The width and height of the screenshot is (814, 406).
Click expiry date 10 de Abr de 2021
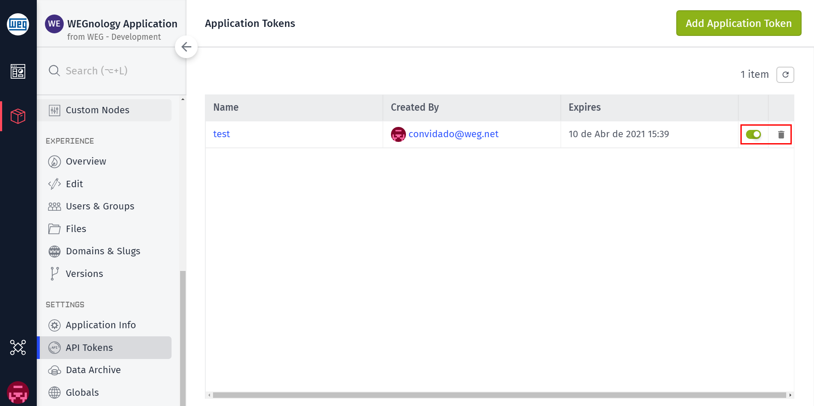coord(619,134)
